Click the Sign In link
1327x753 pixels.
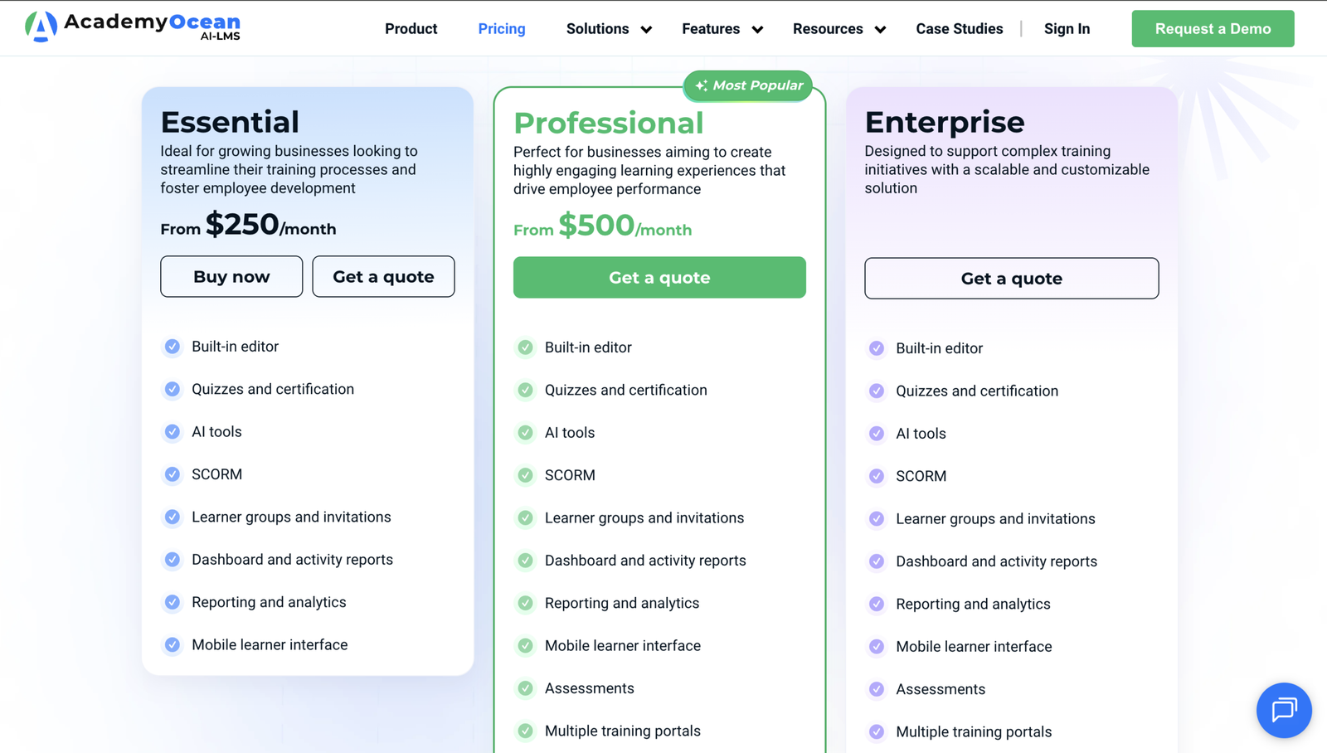(x=1067, y=29)
